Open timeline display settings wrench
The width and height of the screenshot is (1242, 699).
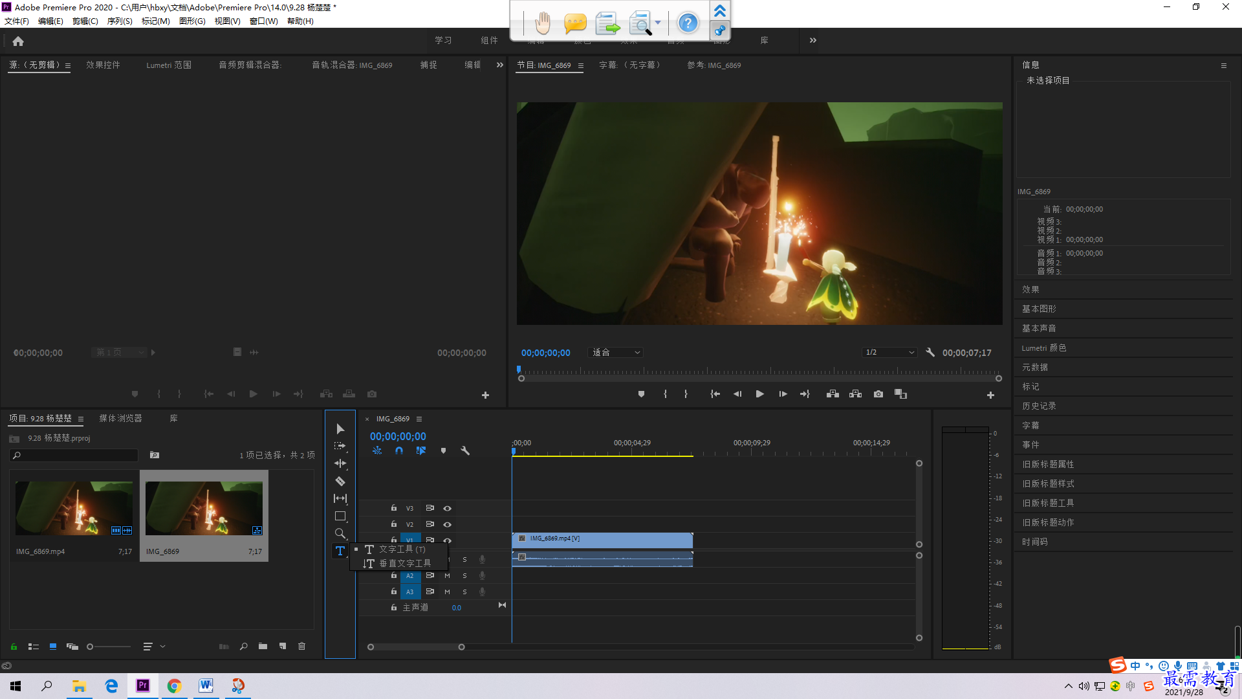465,450
